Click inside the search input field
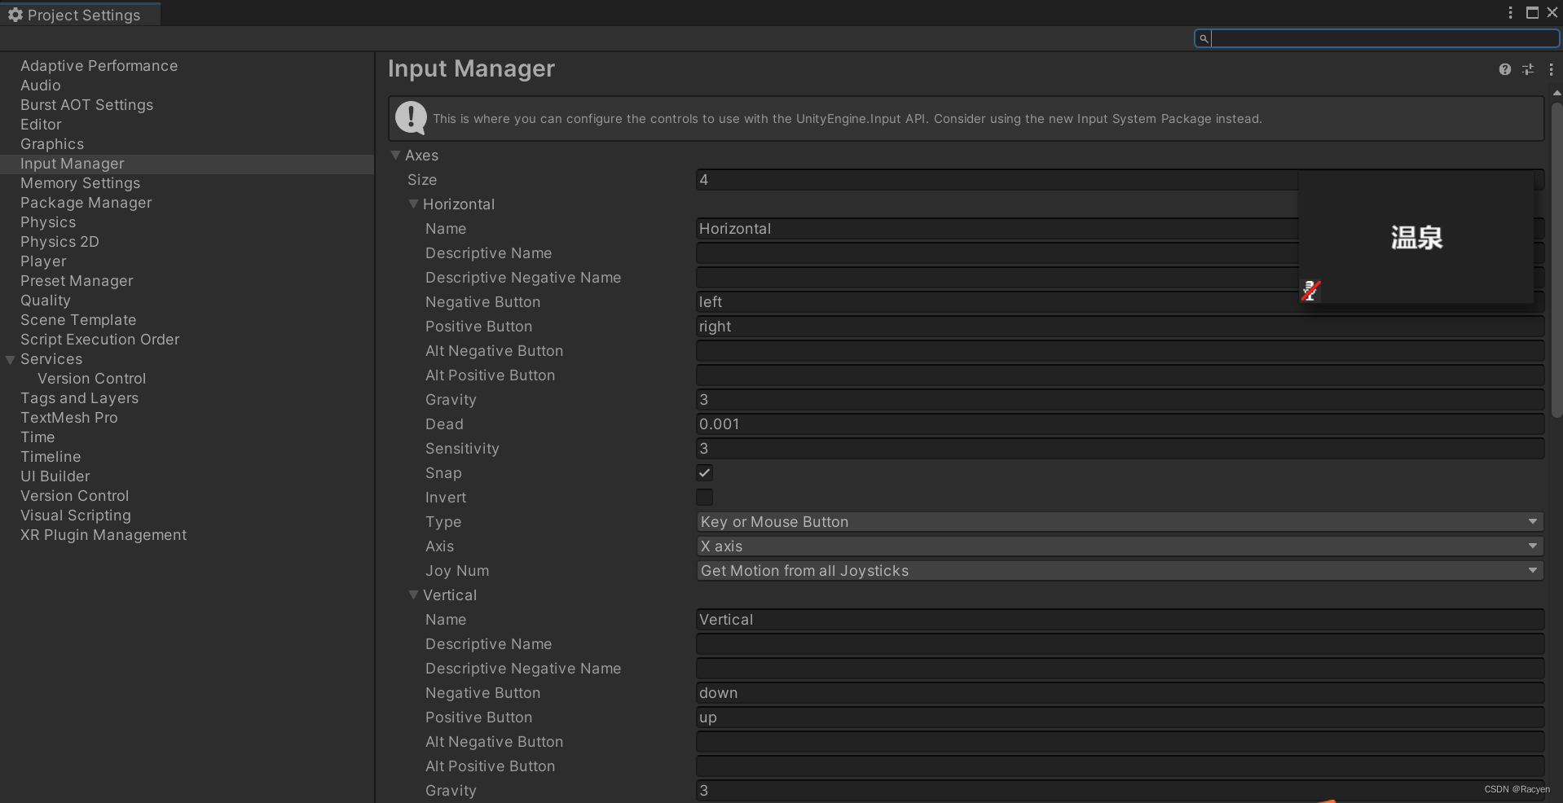 [x=1377, y=38]
